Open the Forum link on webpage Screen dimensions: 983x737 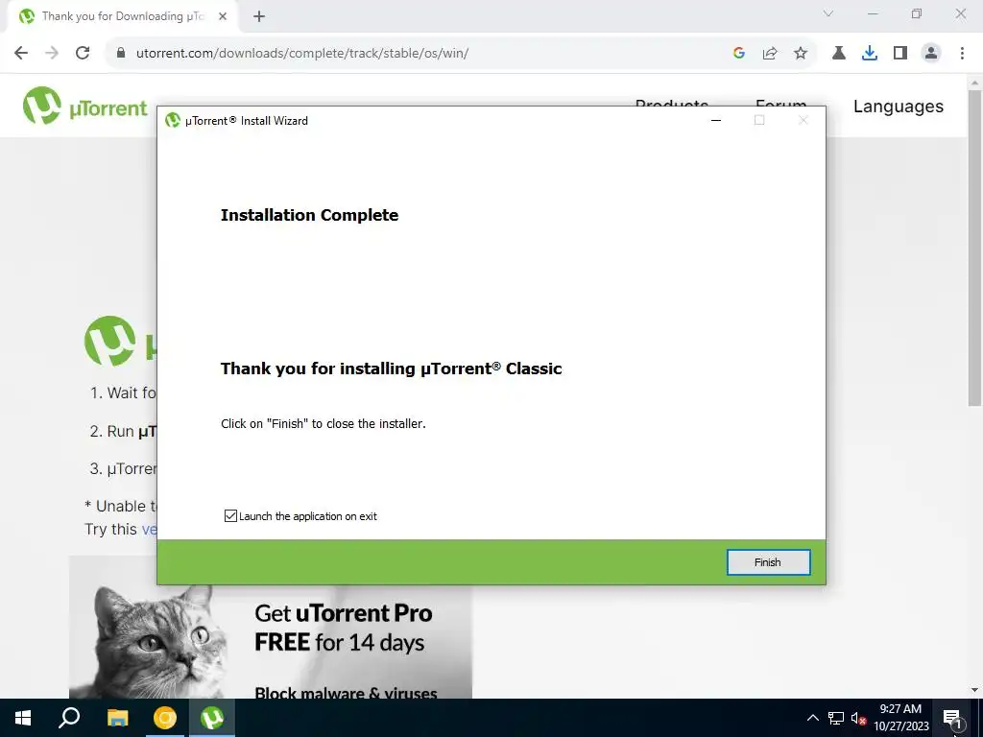pyautogui.click(x=780, y=104)
